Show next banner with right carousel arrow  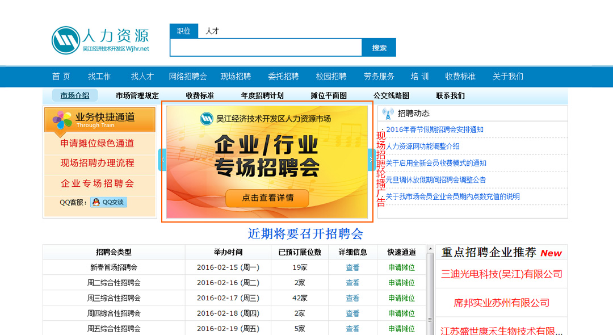[x=371, y=160]
